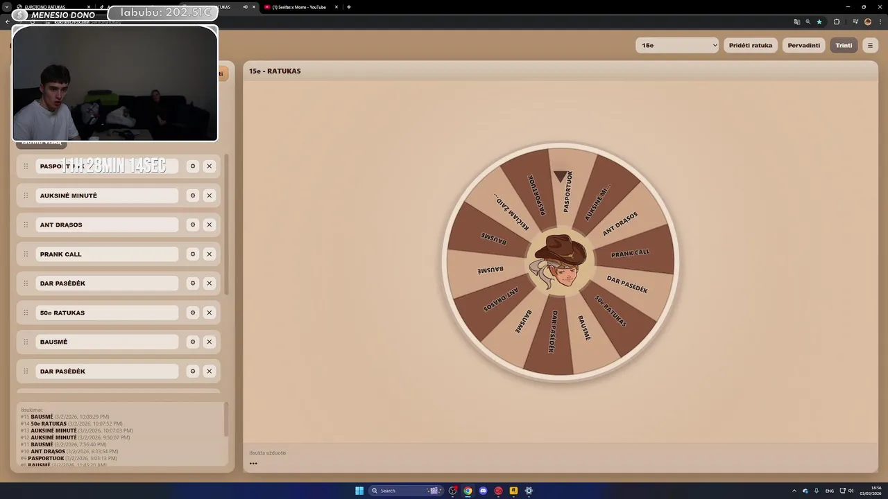The width and height of the screenshot is (888, 499).
Task: Select history entry #10 ANT DRĄSOS
Action: pyautogui.click(x=69, y=451)
